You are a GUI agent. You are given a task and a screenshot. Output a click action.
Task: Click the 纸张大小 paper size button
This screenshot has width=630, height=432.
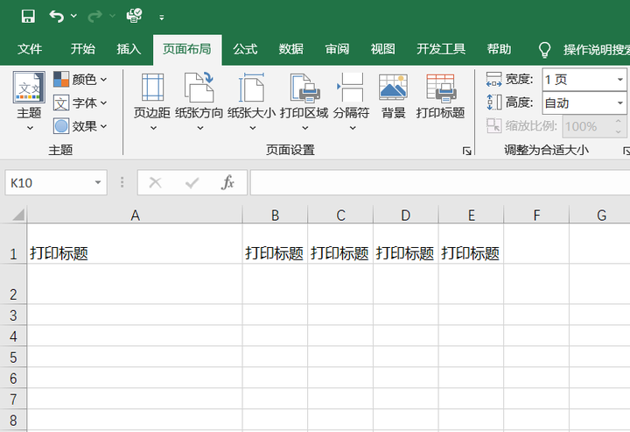click(252, 103)
